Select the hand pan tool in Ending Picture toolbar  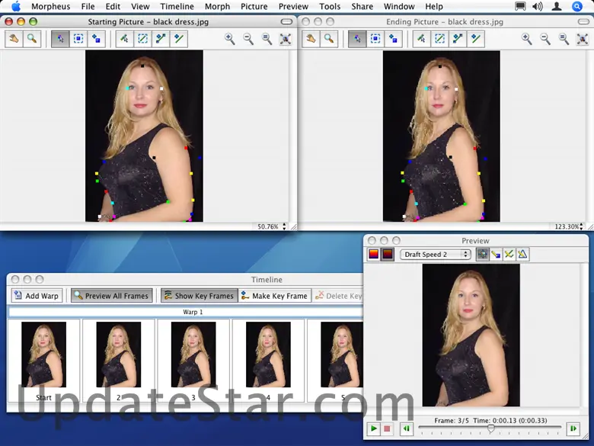click(x=311, y=39)
